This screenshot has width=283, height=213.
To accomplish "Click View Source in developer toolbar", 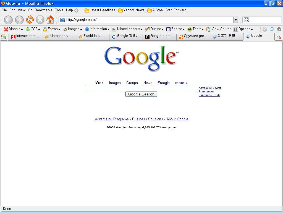I will (219, 29).
